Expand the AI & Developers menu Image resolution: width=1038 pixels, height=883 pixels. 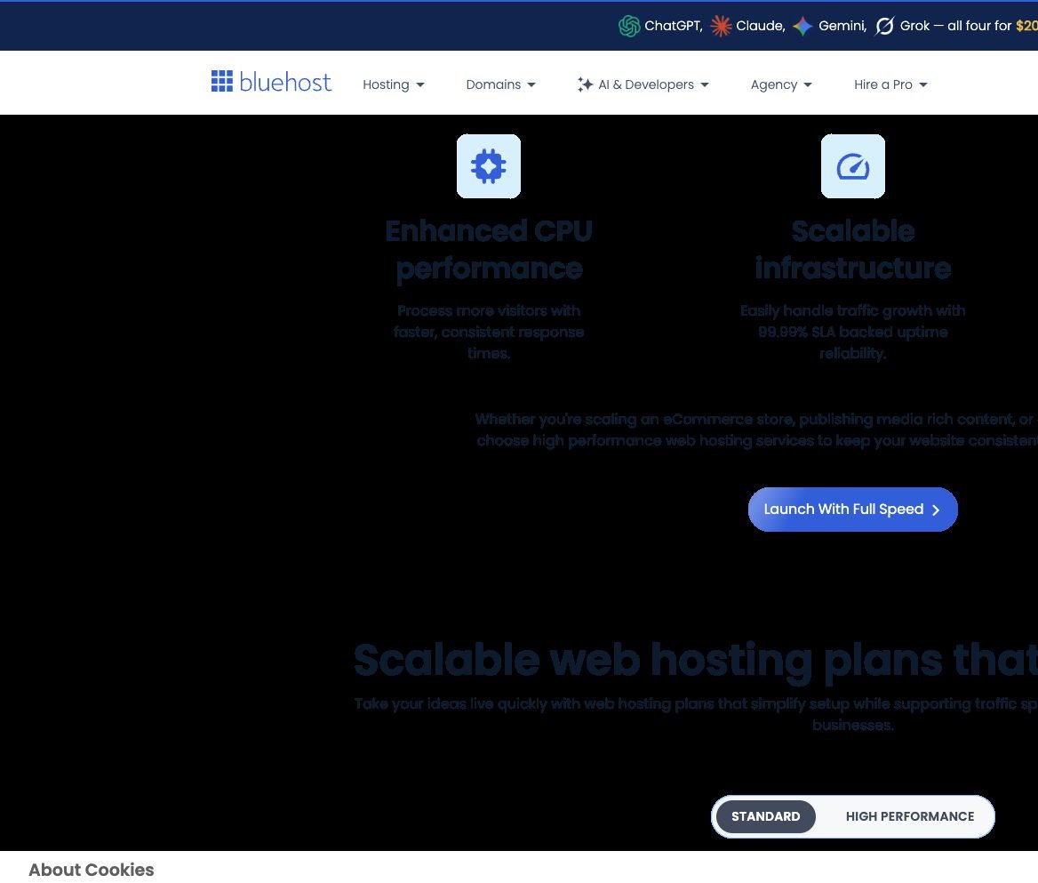[643, 84]
